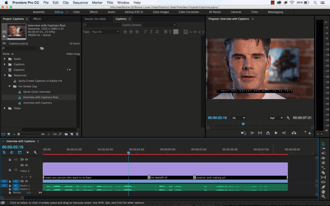The width and height of the screenshot is (330, 206).
Task: Select the Pen tool in the tools panel
Action: [323, 187]
